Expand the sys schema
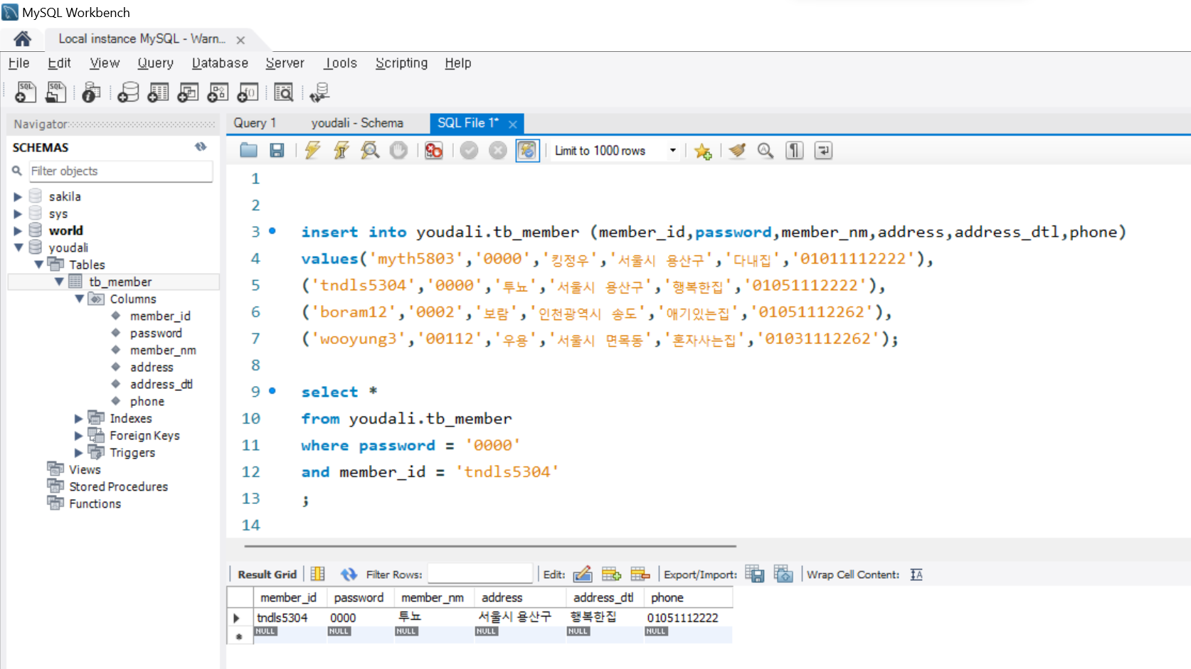The height and width of the screenshot is (669, 1191). click(18, 213)
